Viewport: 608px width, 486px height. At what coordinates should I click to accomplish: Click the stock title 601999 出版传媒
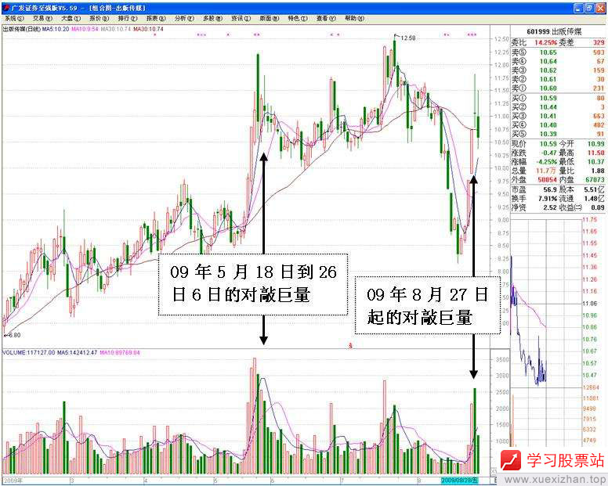(x=554, y=32)
